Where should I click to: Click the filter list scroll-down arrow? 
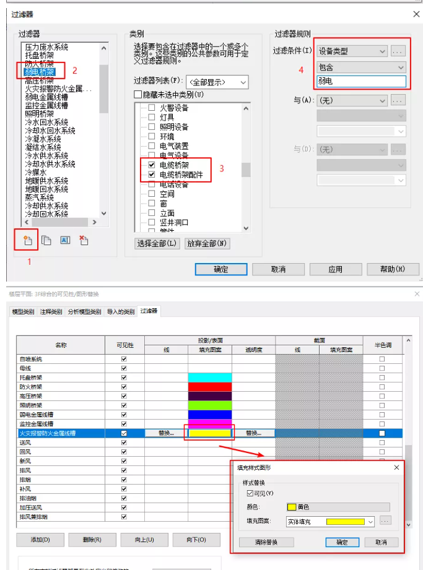[x=103, y=214]
